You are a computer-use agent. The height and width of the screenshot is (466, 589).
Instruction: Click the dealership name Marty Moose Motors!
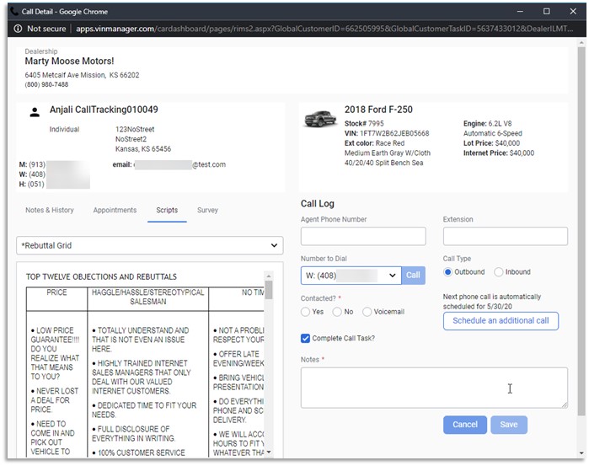[x=69, y=62]
